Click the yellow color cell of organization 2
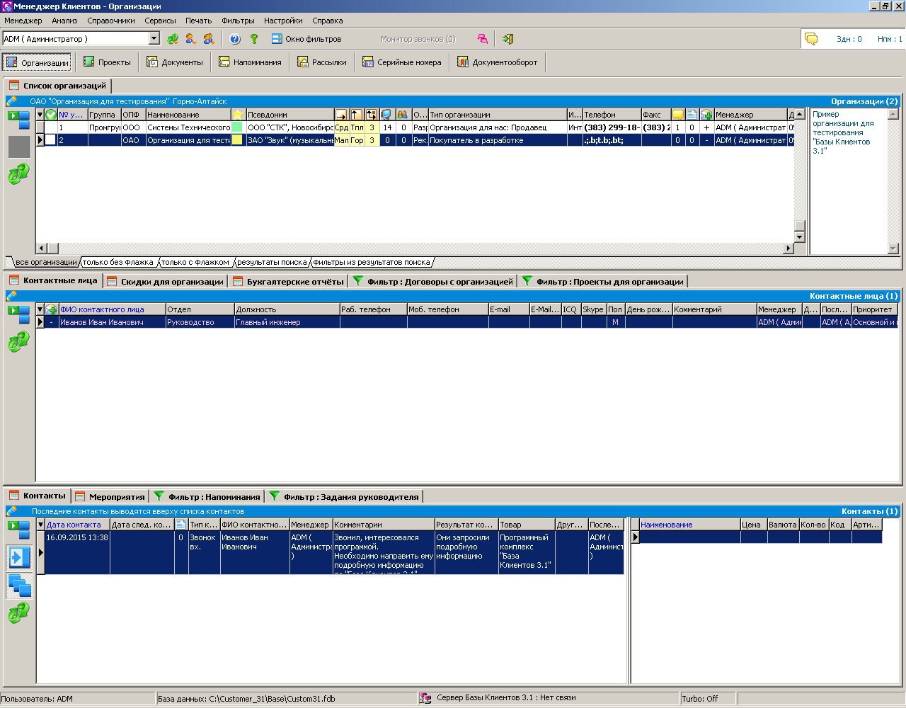 point(238,140)
